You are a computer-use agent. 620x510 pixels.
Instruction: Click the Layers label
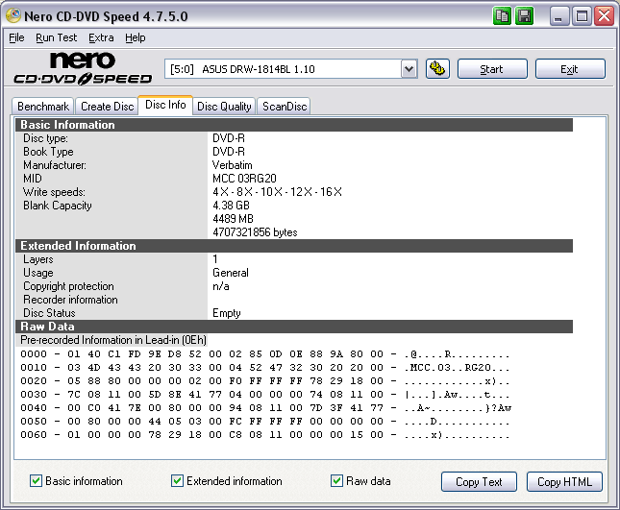click(37, 259)
